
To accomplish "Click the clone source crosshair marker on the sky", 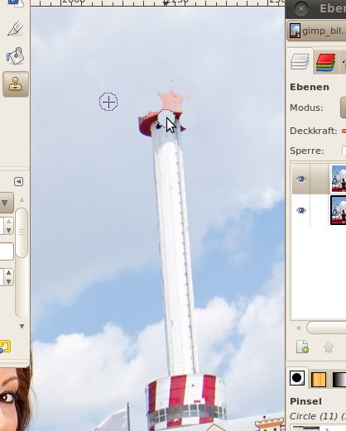I will (108, 102).
